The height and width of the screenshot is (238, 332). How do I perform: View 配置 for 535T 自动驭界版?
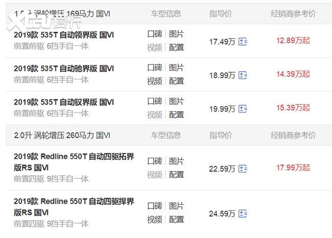[176, 114]
